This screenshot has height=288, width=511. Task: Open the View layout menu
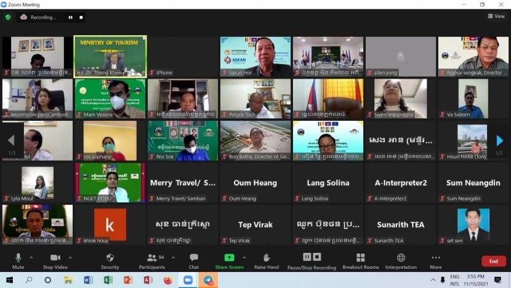(496, 17)
